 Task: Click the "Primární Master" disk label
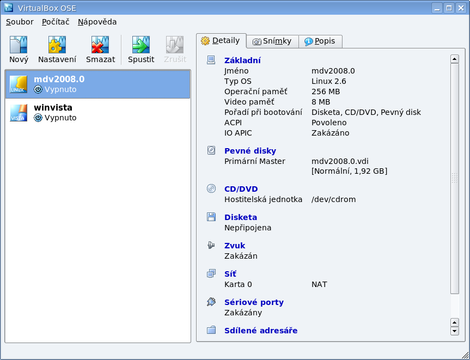point(255,161)
